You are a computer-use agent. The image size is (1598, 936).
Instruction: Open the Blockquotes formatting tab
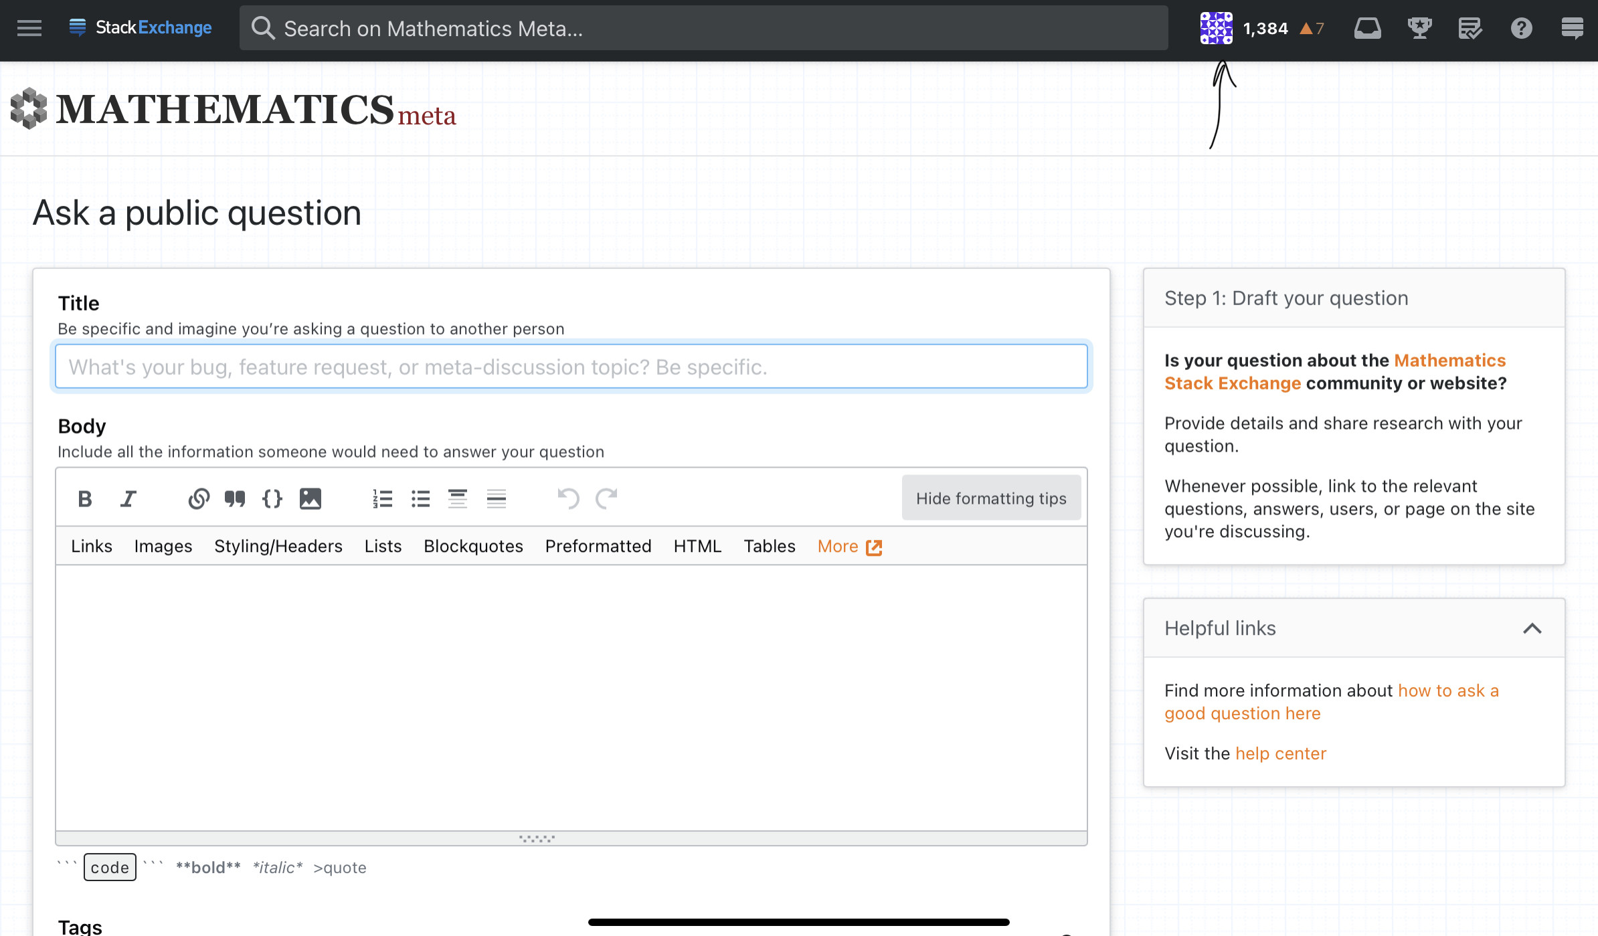click(x=473, y=546)
